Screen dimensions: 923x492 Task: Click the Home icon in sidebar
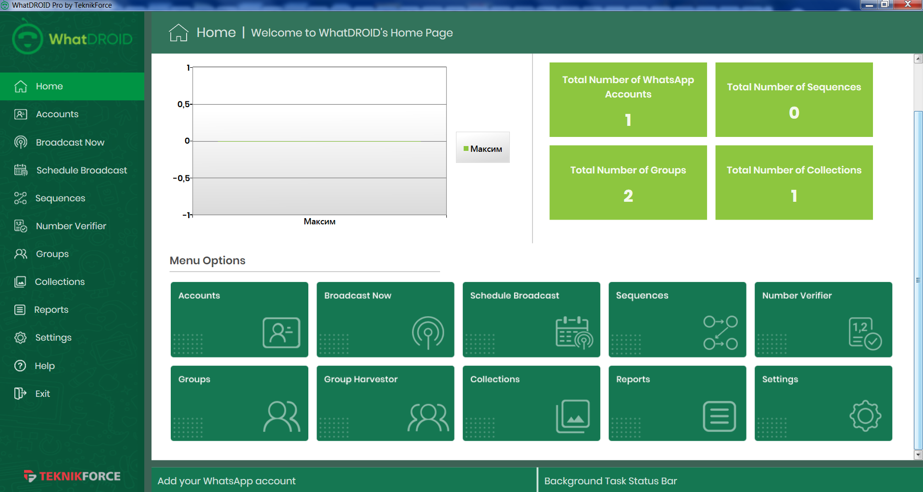(x=21, y=86)
